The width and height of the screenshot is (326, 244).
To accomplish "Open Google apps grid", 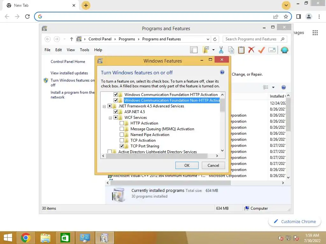I will click(315, 33).
